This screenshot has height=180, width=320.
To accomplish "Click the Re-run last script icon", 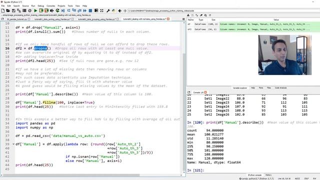I will 57,10.
